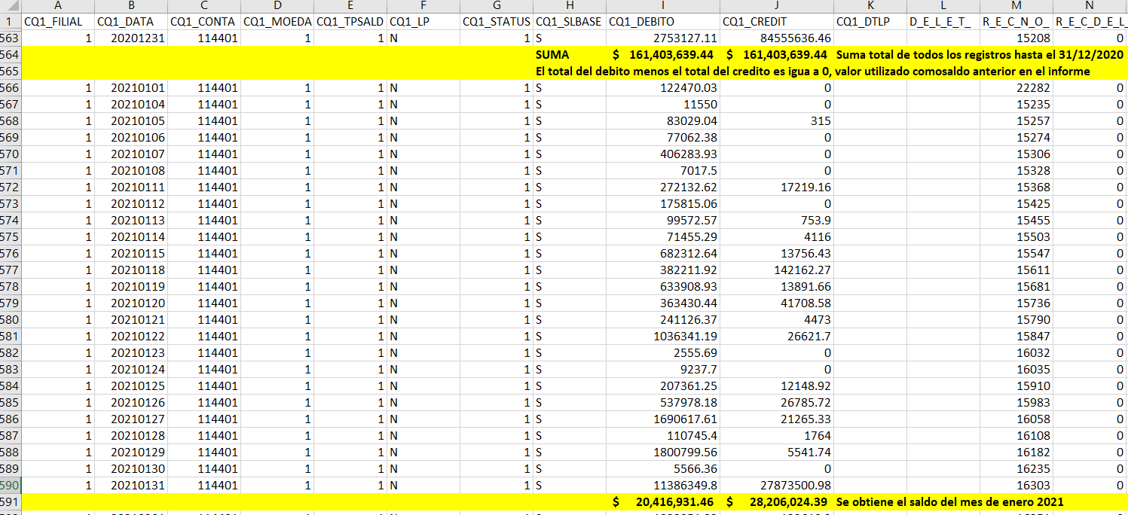Select credit value 41708.58
The image size is (1128, 515).
pyautogui.click(x=777, y=303)
